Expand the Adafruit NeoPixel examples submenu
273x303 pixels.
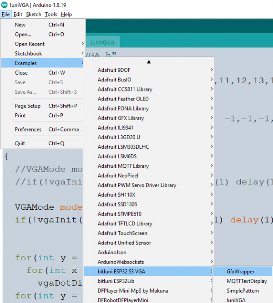117,176
